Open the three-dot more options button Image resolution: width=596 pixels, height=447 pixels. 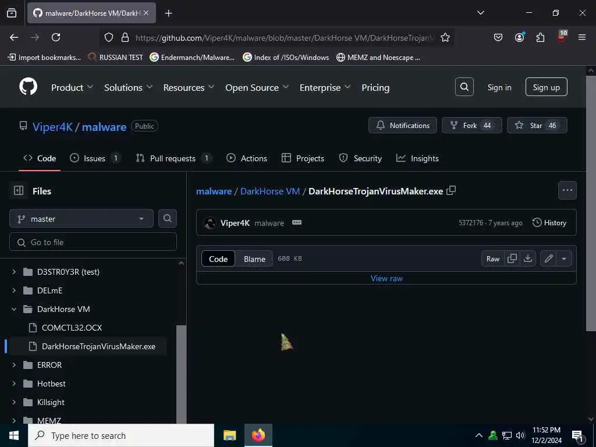tap(567, 190)
